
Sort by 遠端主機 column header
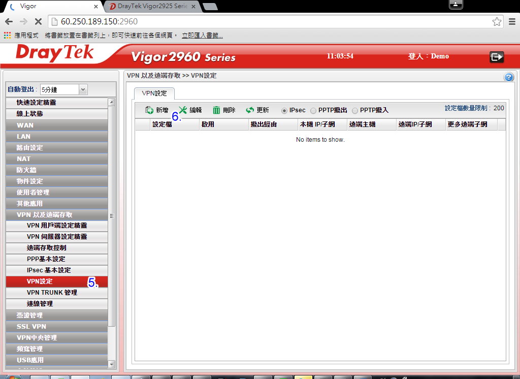coord(372,124)
